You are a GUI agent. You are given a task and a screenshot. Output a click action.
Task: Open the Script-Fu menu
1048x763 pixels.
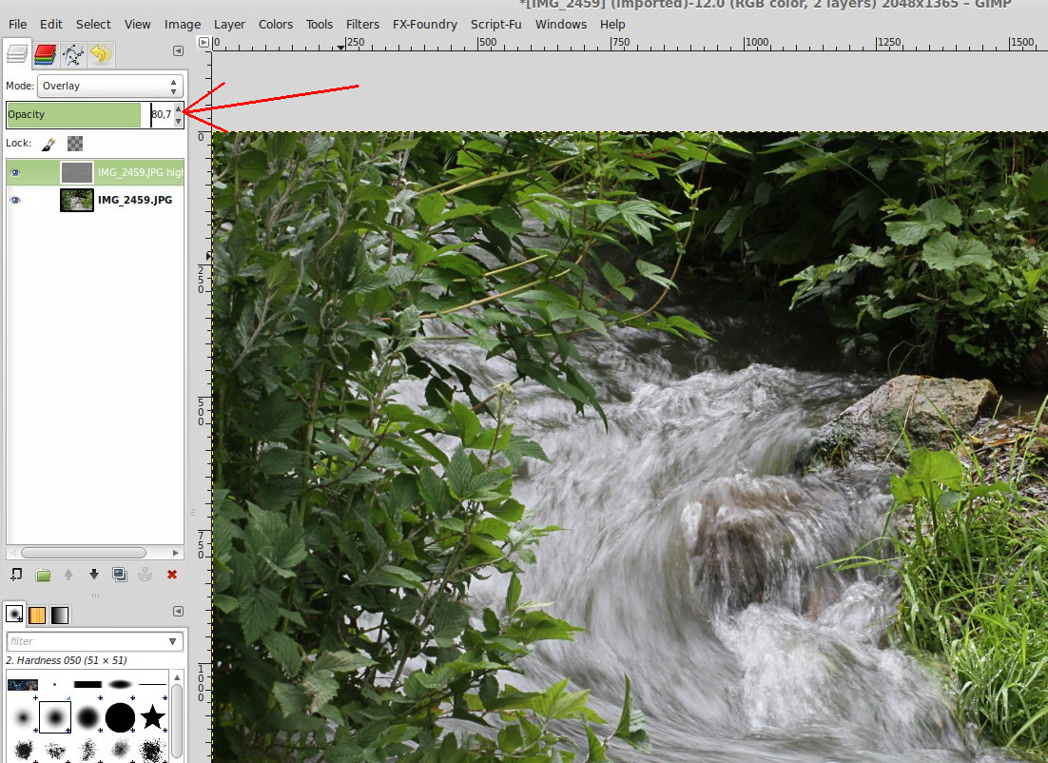(495, 24)
